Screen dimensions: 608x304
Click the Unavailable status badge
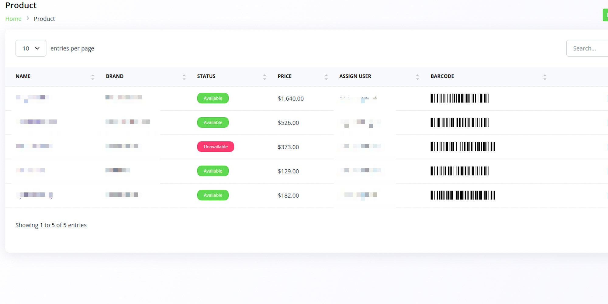click(216, 147)
